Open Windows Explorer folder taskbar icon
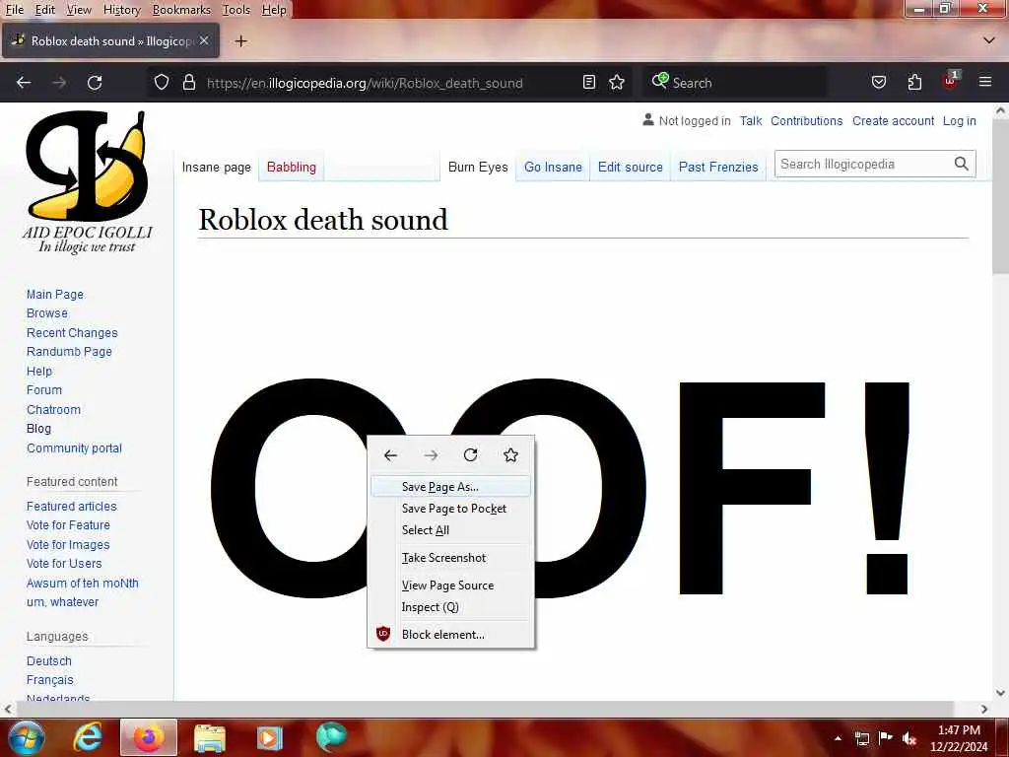Viewport: 1009px width, 757px height. 209,737
